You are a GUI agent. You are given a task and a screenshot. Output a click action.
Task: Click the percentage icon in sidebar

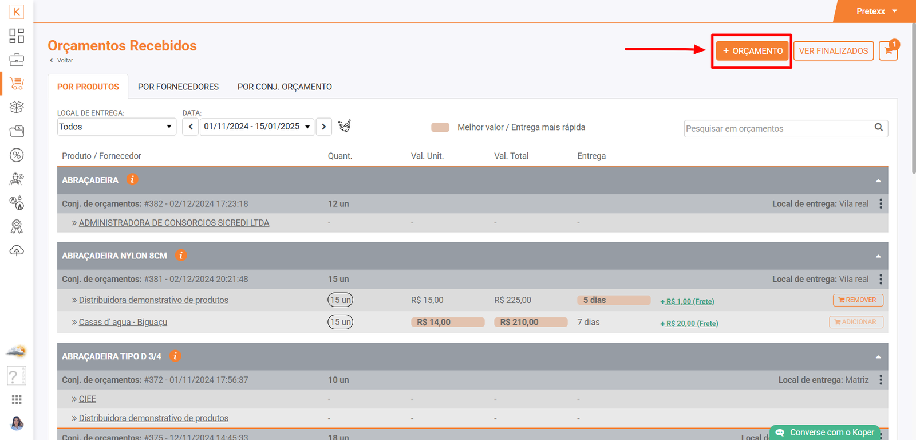click(x=17, y=155)
